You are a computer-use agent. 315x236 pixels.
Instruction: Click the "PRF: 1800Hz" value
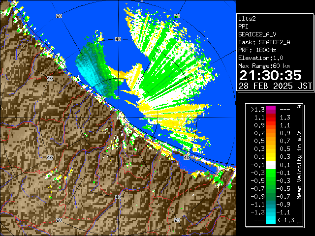point(257,50)
